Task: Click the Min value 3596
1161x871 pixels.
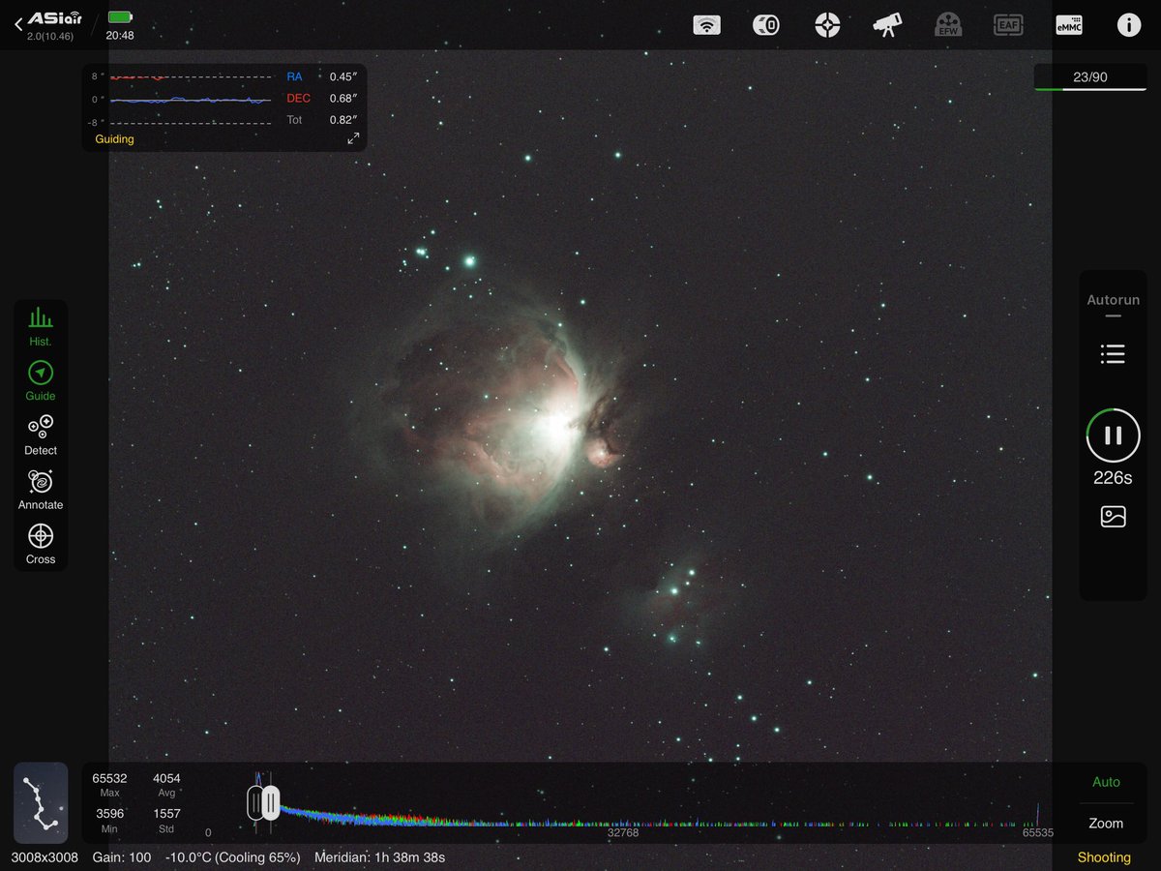Action: point(109,814)
